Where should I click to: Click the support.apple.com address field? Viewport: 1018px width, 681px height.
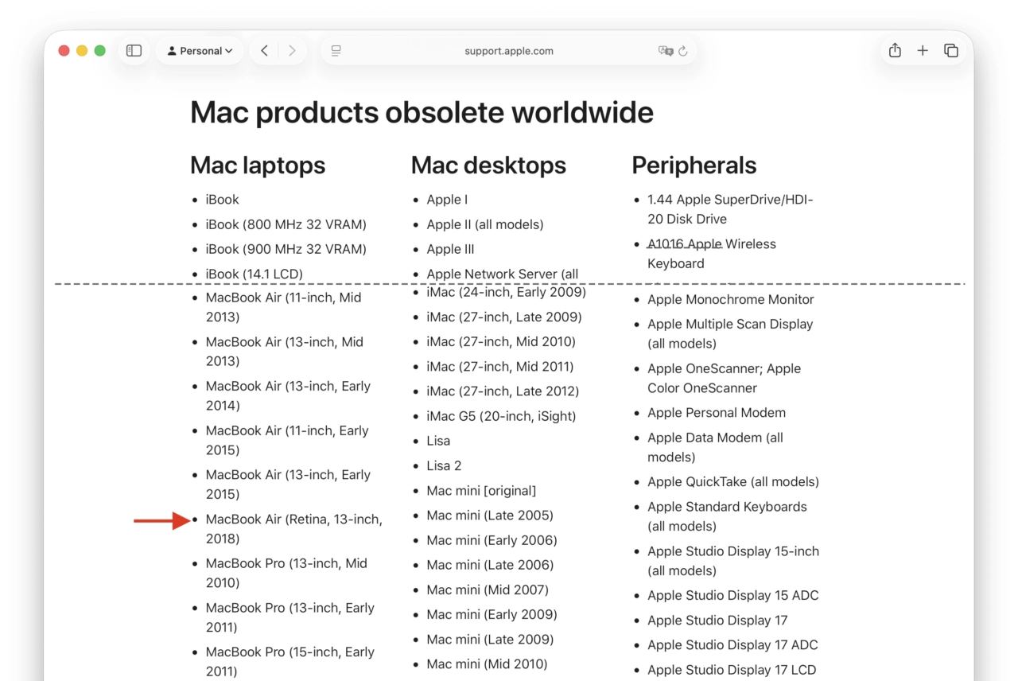tap(509, 51)
